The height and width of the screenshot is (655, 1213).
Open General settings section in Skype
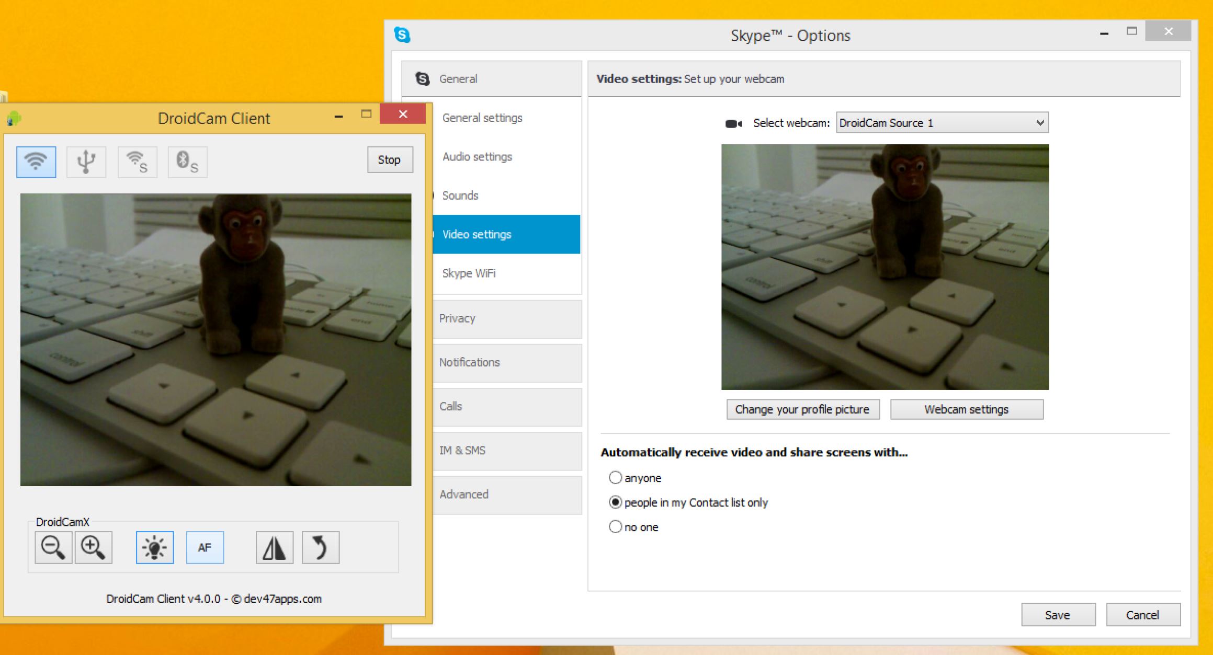(x=481, y=117)
